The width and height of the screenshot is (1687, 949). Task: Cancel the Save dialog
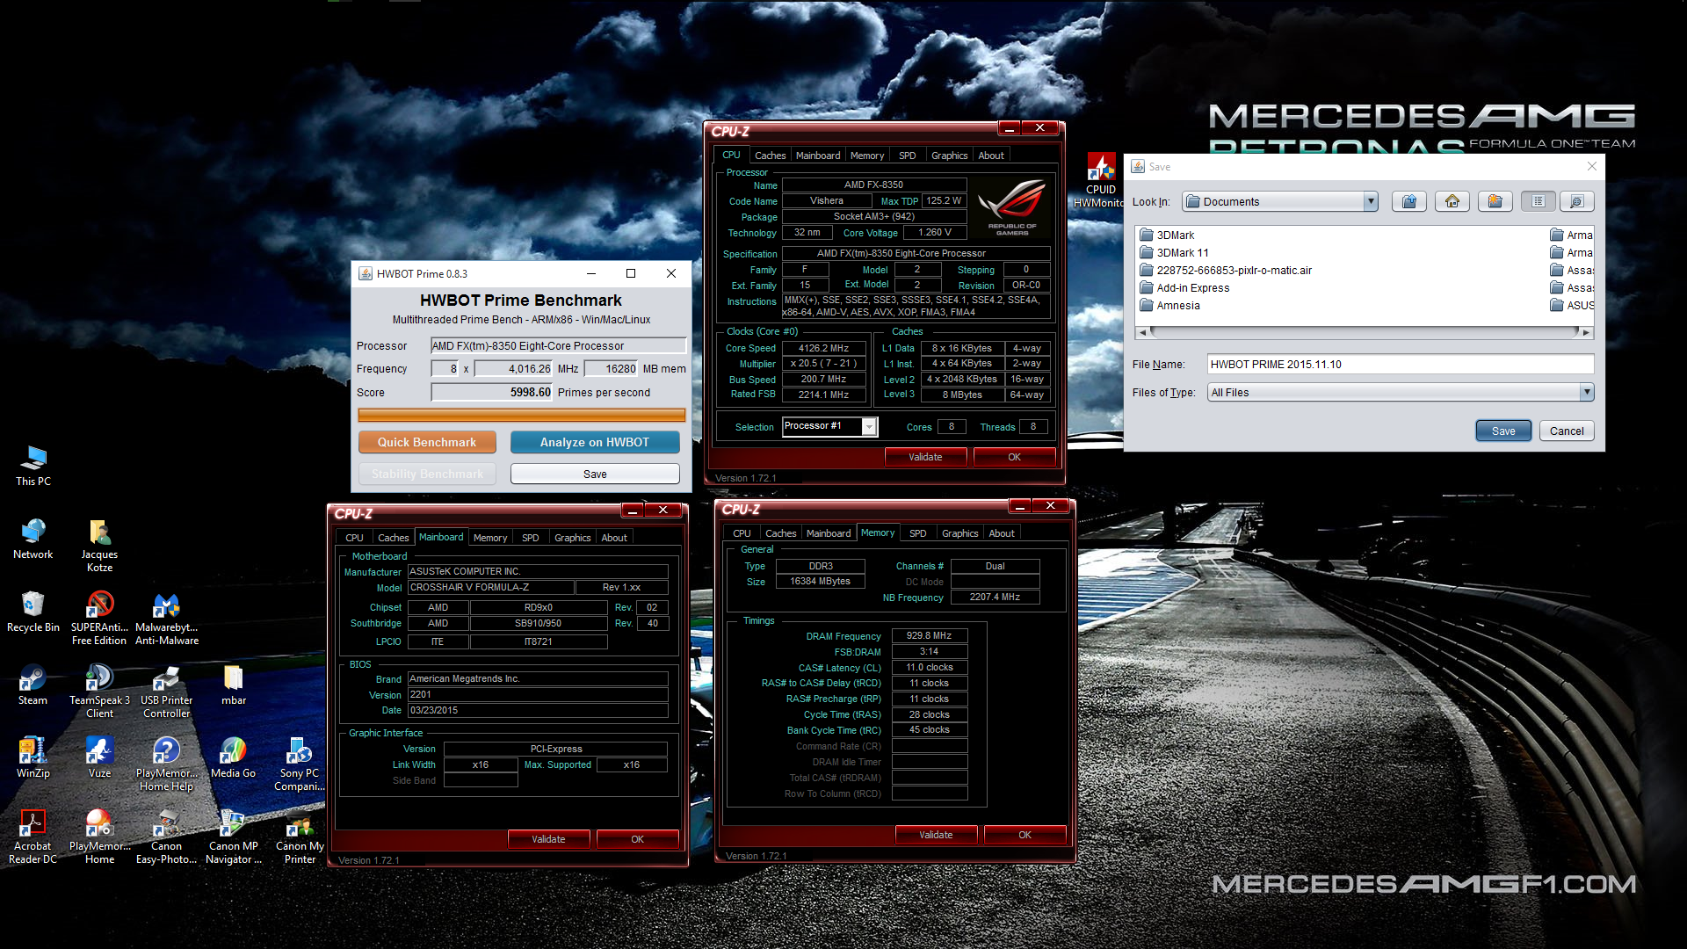click(1567, 431)
